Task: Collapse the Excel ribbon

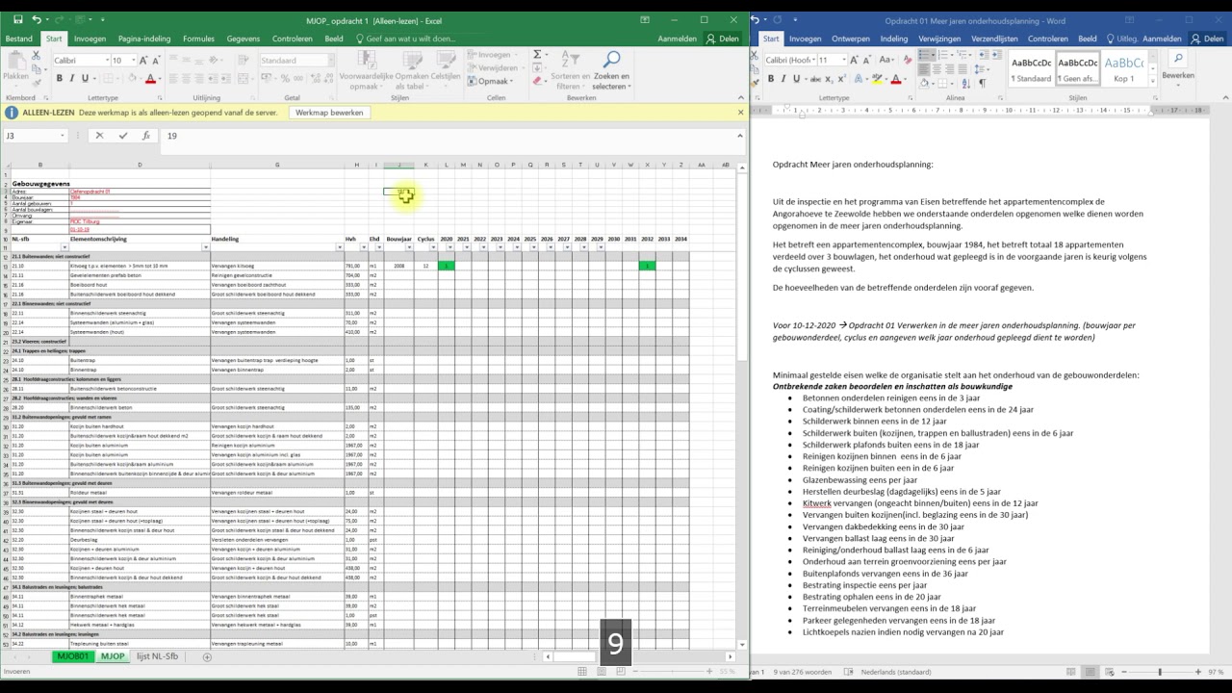Action: pyautogui.click(x=741, y=97)
